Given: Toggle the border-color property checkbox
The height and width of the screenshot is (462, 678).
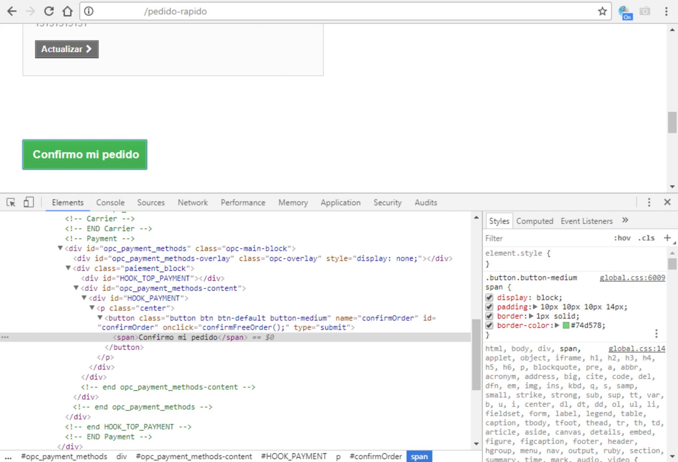Looking at the screenshot, I should [x=489, y=325].
